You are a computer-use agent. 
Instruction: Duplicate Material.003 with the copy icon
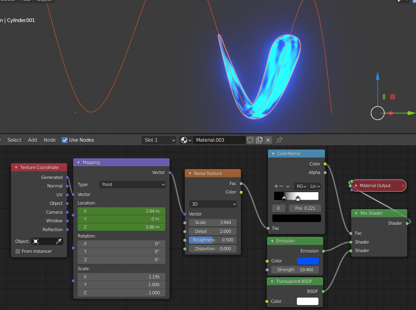click(x=259, y=140)
